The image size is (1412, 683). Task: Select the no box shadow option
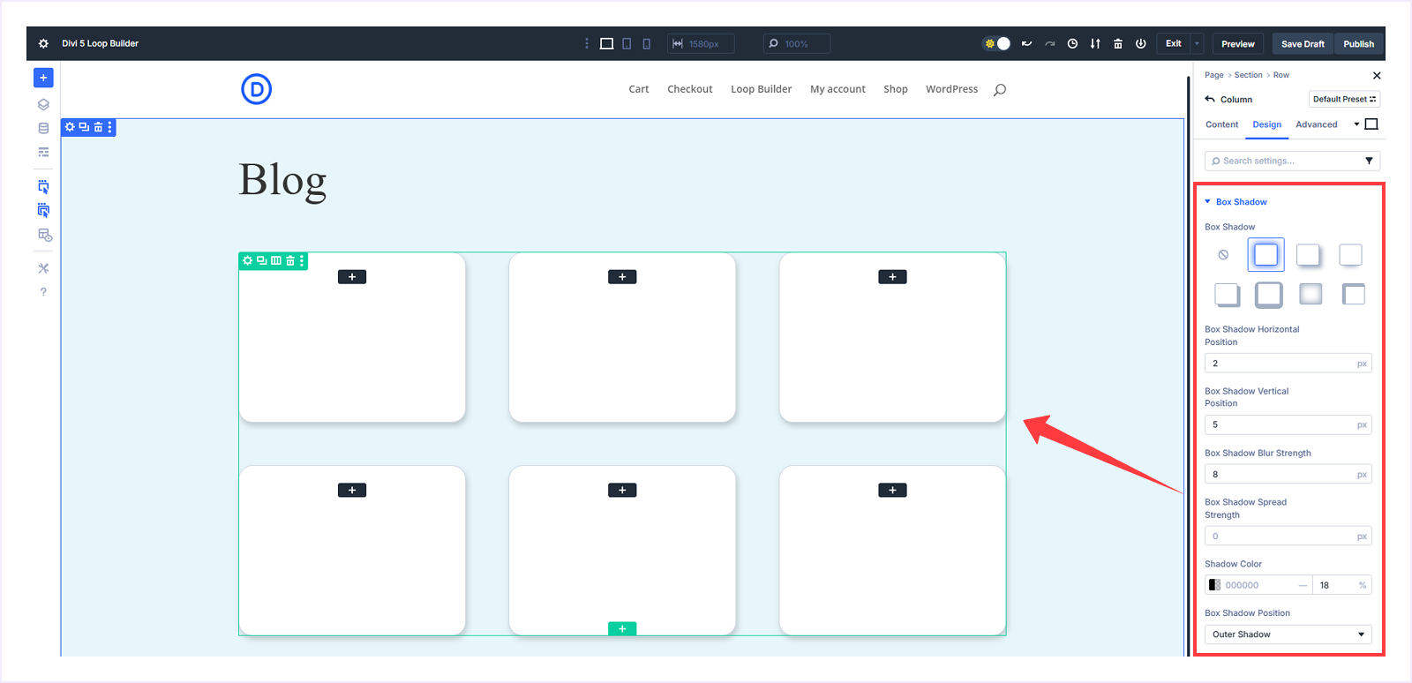(x=1223, y=255)
